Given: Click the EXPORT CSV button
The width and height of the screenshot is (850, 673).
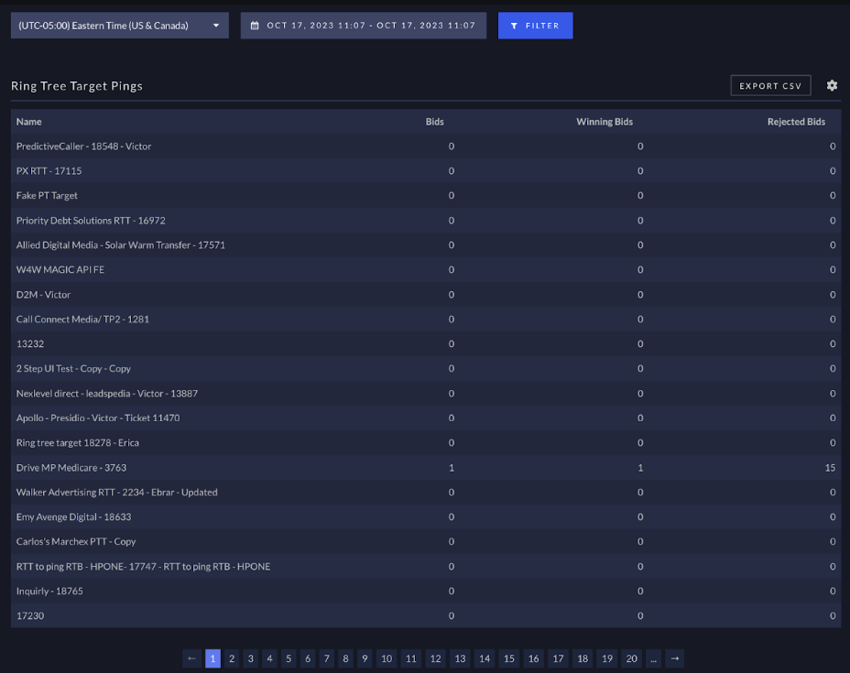Looking at the screenshot, I should 770,85.
